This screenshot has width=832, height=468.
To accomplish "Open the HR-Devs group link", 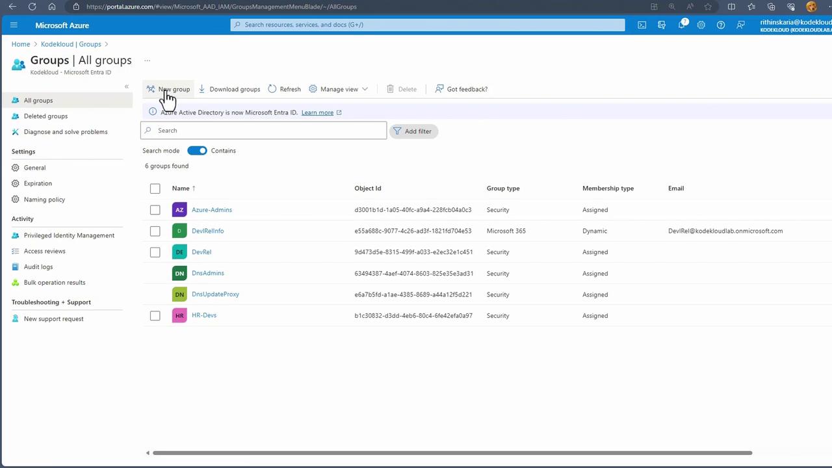I will 204,315.
